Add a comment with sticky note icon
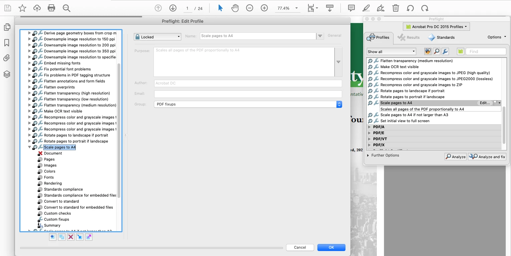The height and width of the screenshot is (256, 511). click(x=351, y=8)
